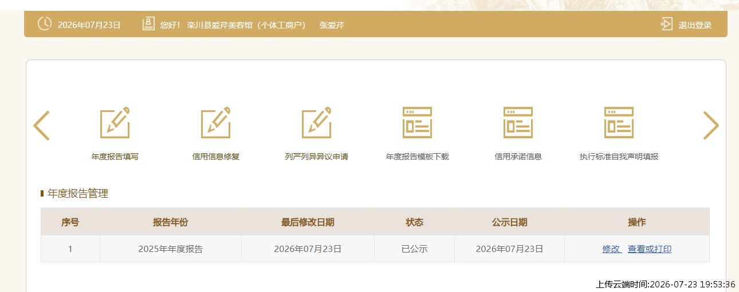This screenshot has height=292, width=739.
Task: Show next items with right arrow
Action: (711, 125)
